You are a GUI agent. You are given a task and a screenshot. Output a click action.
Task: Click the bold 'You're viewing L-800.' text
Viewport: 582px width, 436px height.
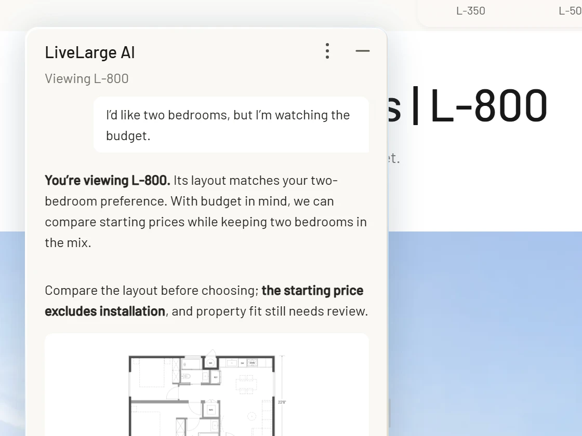(107, 181)
